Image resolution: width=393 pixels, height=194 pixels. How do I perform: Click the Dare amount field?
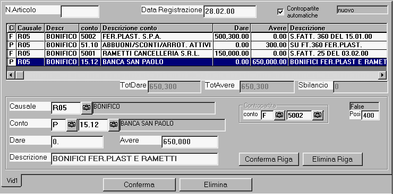point(77,142)
